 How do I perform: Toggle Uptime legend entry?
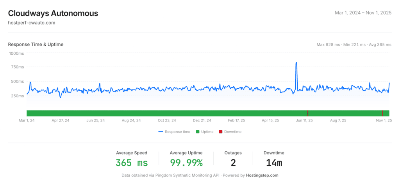point(205,132)
